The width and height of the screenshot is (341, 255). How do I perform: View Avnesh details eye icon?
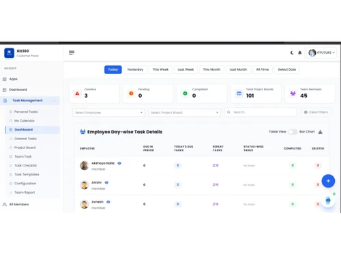tap(108, 202)
